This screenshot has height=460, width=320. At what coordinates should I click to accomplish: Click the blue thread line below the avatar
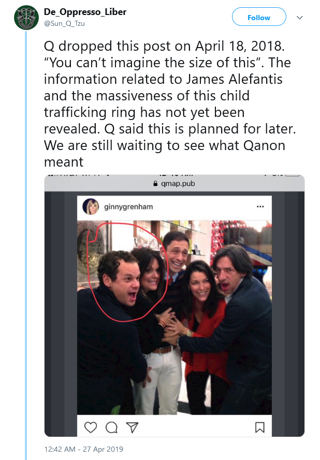click(26, 245)
